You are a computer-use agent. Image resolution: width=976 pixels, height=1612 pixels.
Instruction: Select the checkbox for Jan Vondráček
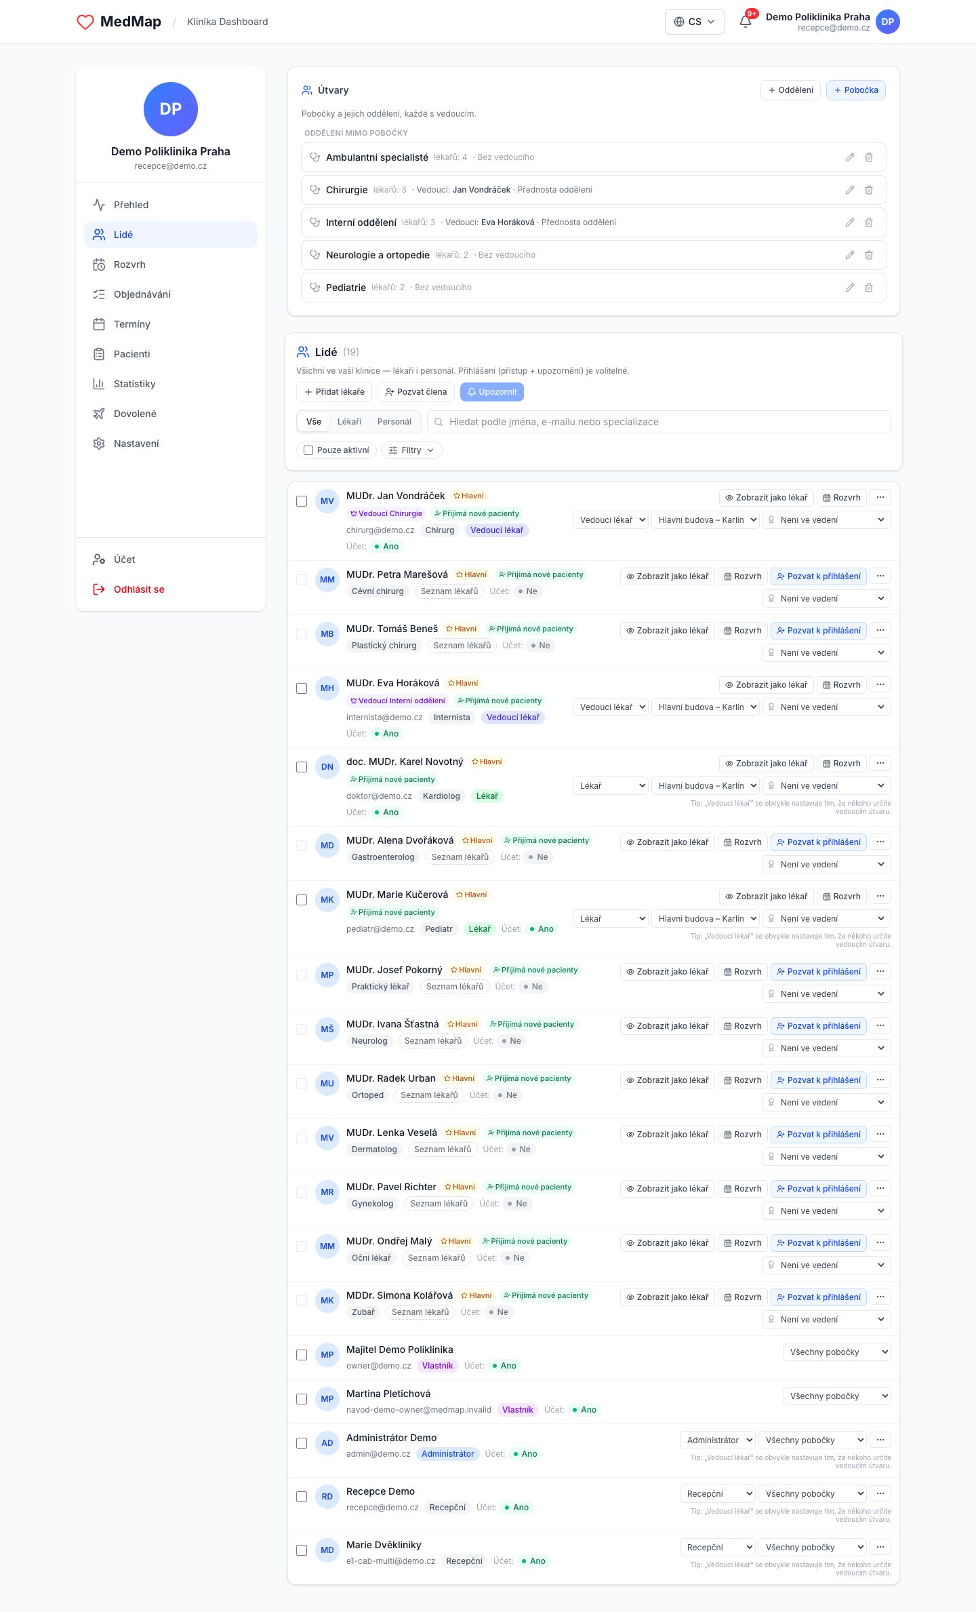click(x=302, y=501)
